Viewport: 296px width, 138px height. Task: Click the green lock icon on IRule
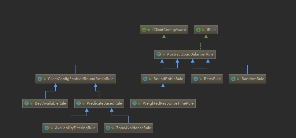pos(203,30)
